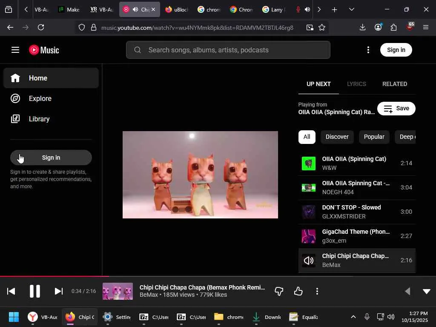Select the Deep cuts filter chip

[405, 137]
